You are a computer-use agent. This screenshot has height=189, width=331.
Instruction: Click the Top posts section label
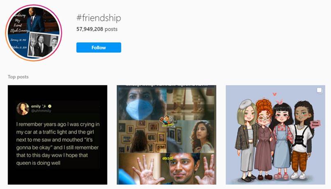pos(18,77)
